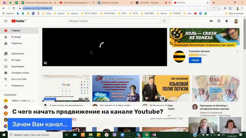Go to Главная in the sidebar
Screen dimensions: 246x138
tap(19, 31)
